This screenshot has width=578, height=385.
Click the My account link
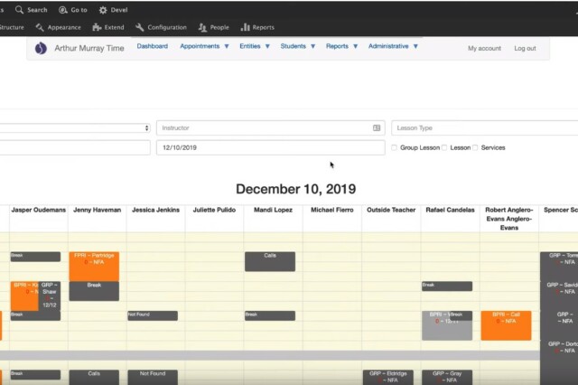(x=484, y=49)
